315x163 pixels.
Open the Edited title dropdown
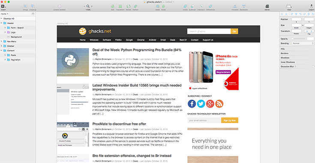pos(170,2)
